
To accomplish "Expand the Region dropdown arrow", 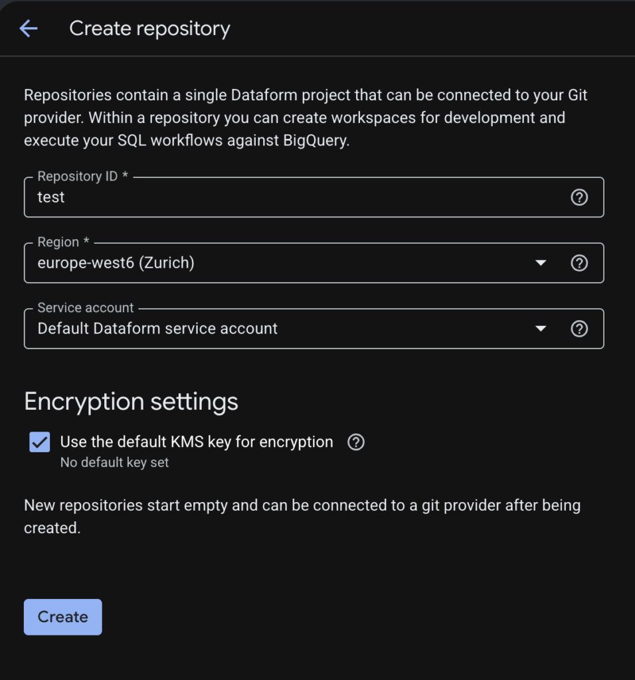I will pos(541,263).
